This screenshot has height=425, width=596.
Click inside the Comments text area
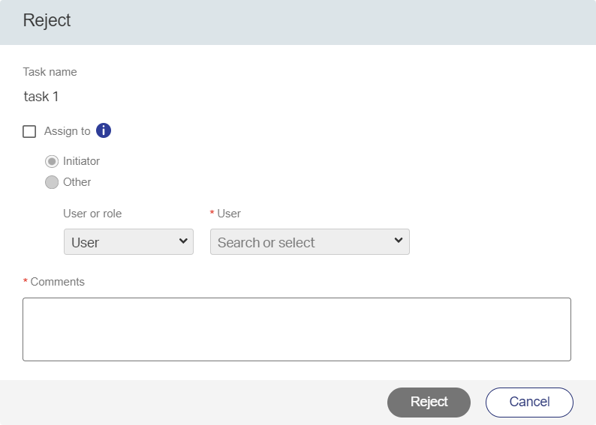pyautogui.click(x=296, y=329)
